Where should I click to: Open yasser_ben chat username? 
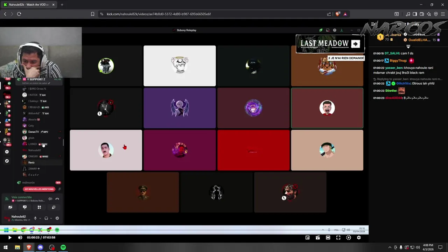tap(394, 68)
